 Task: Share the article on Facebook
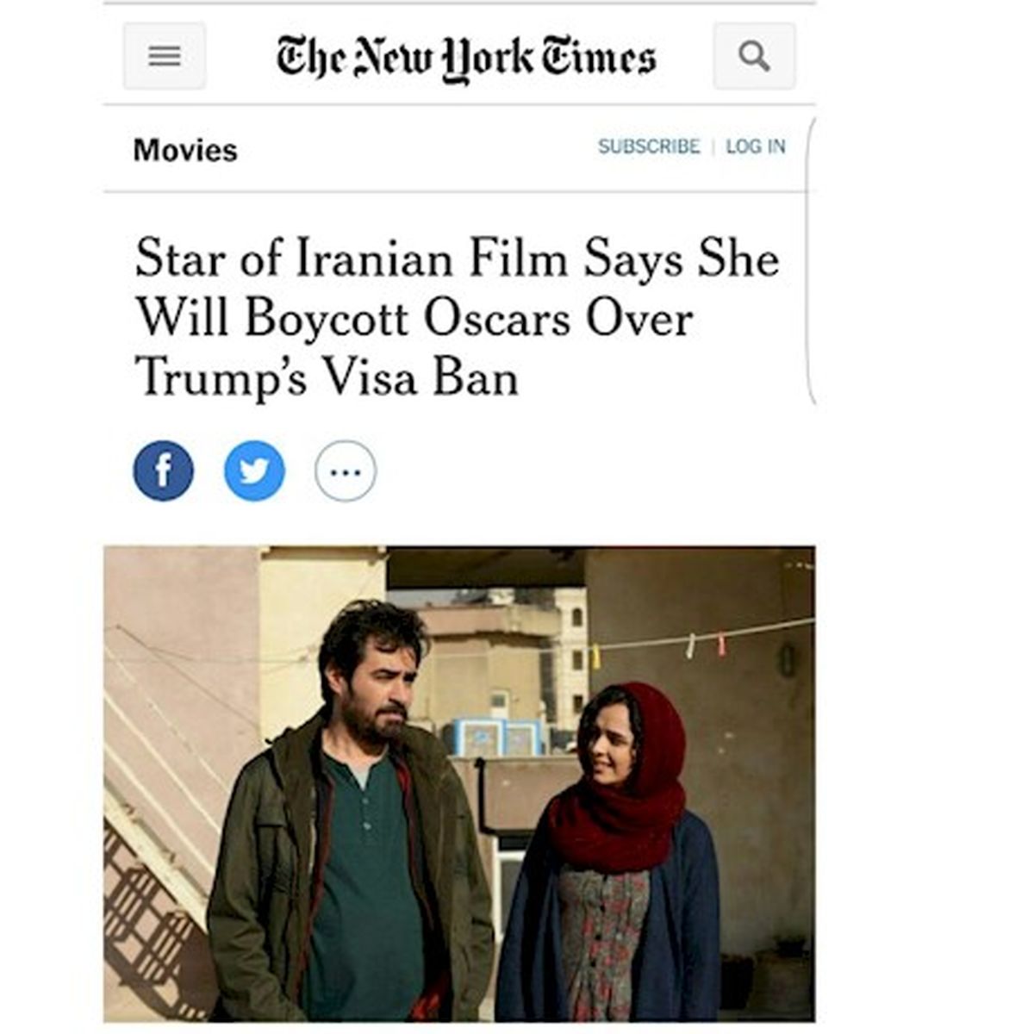[x=164, y=471]
